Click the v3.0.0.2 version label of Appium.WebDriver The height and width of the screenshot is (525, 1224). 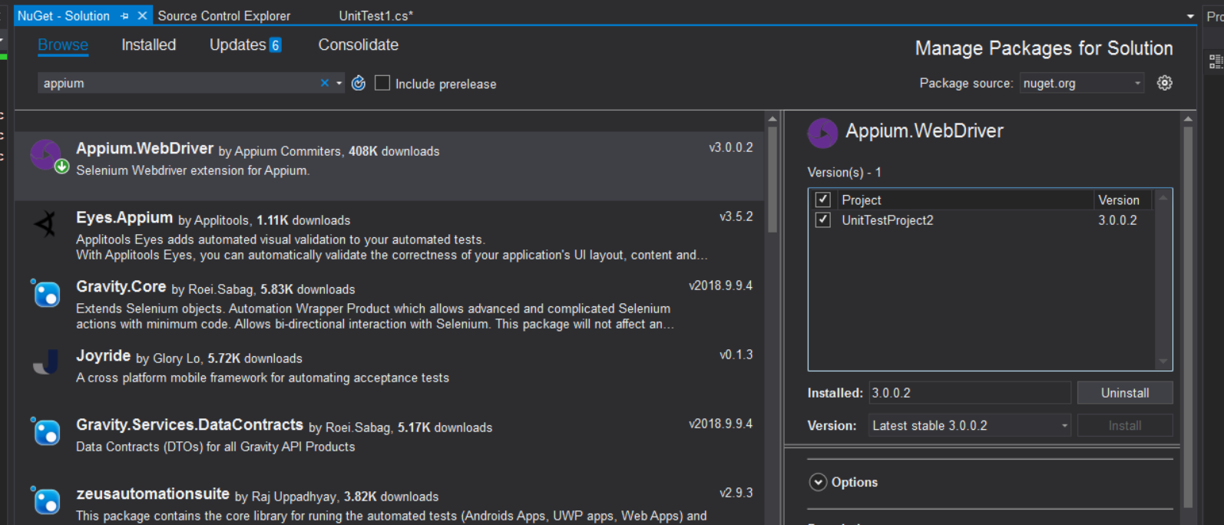[731, 147]
